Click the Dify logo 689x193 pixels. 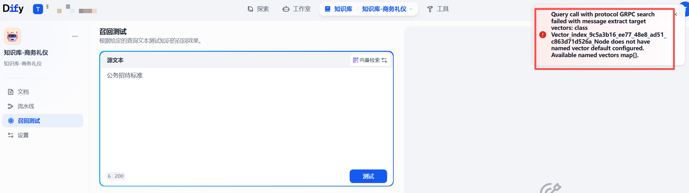13,8
